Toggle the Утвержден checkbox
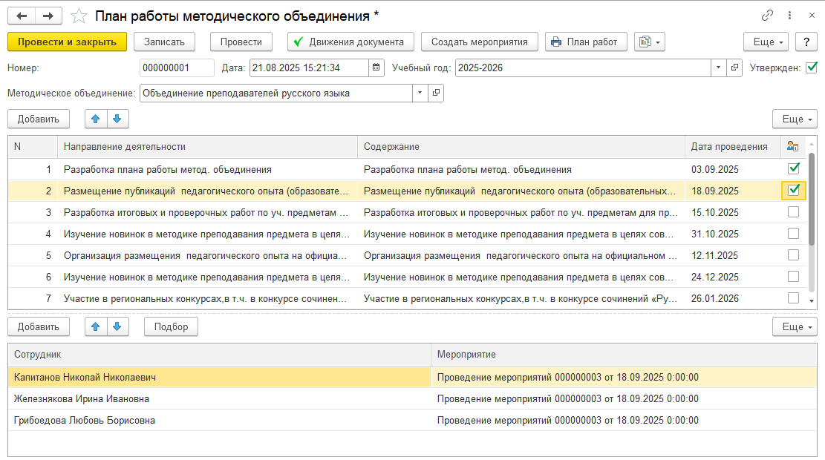825x460 pixels. 811,68
